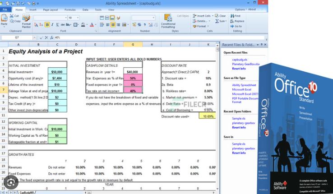Apply percent style with the % icon

[x=139, y=25]
